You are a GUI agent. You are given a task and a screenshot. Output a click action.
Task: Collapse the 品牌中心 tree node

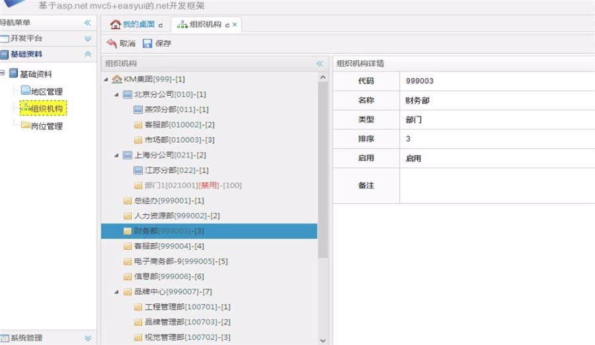click(116, 292)
